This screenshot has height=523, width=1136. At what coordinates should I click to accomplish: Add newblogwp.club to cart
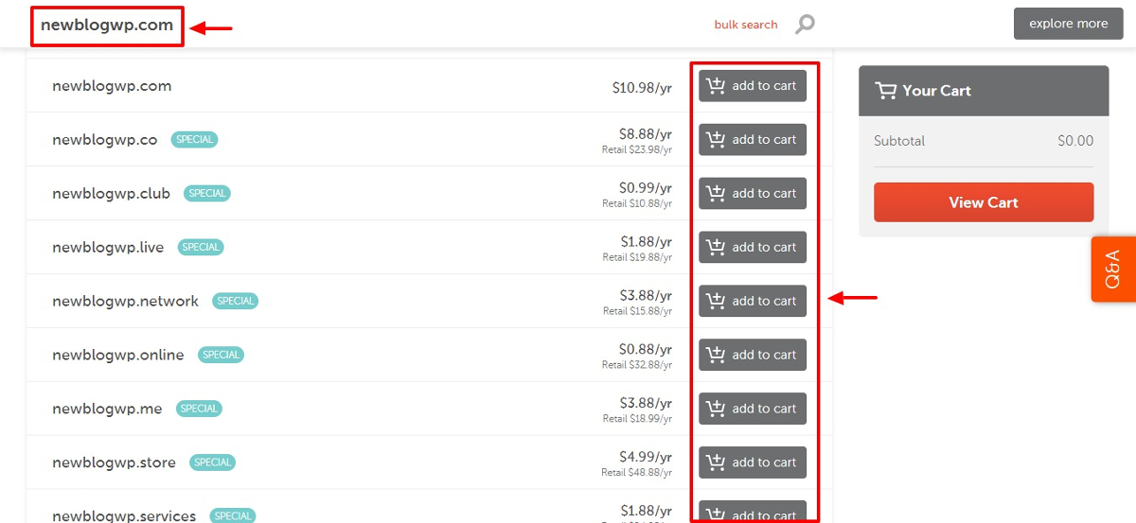[x=753, y=194]
